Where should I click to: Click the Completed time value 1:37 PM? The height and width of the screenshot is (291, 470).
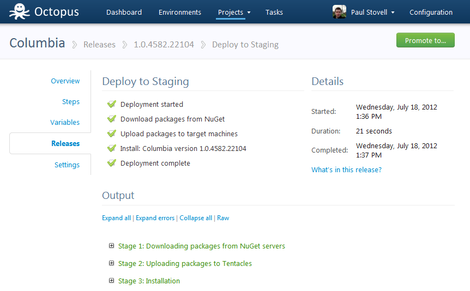click(x=369, y=155)
